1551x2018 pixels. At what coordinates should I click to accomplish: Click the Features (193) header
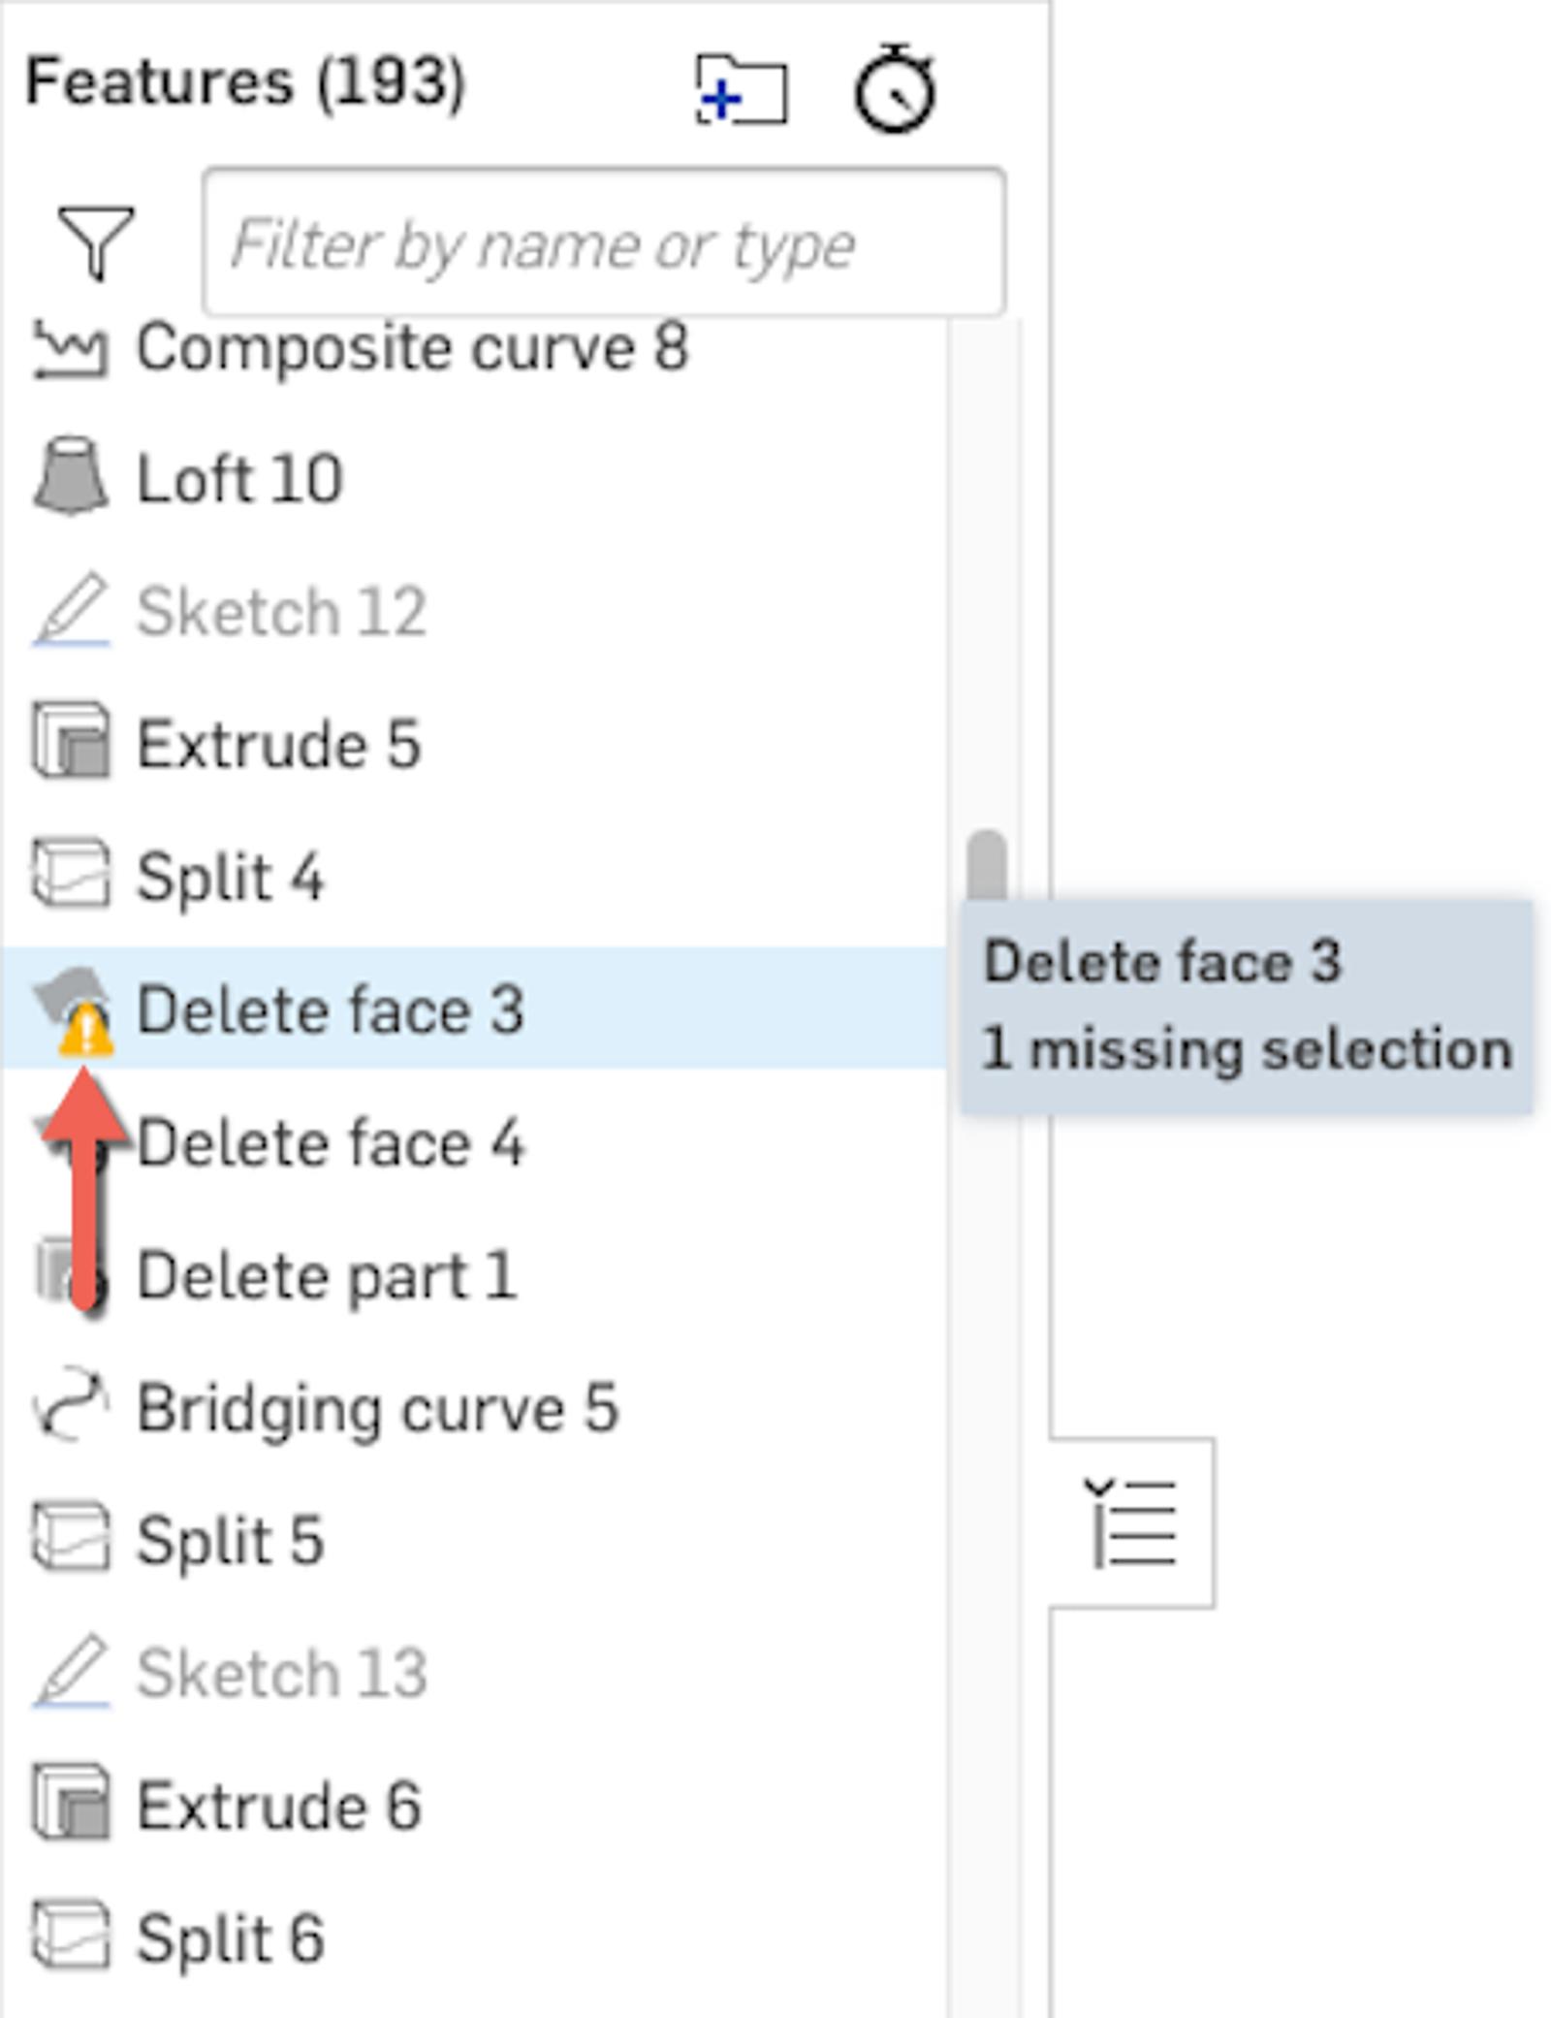coord(245,81)
